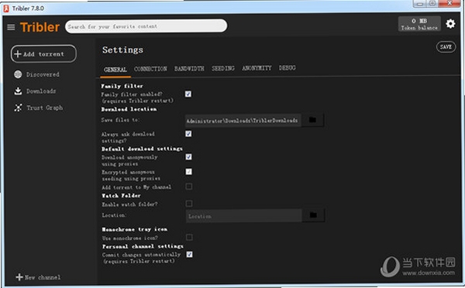Toggle Encrypted anonymous seeding checkbox
Screen dimensions: 465x288
pyautogui.click(x=188, y=172)
